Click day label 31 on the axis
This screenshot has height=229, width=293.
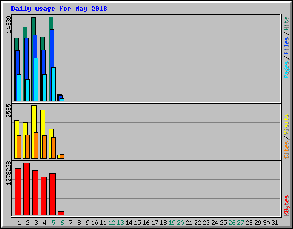point(275,223)
